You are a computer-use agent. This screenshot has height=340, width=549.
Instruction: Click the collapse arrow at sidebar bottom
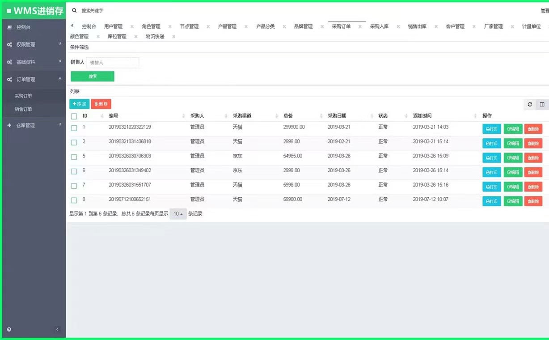57,329
